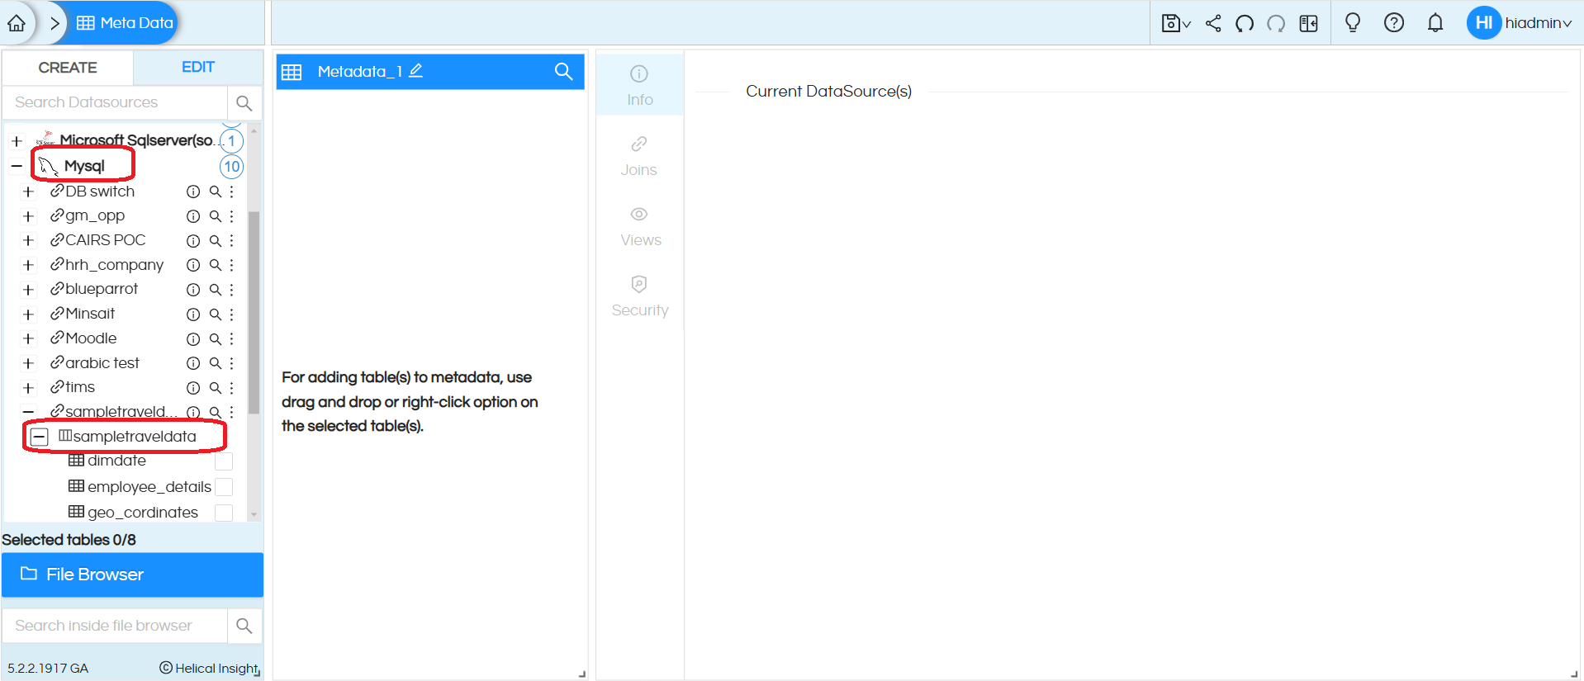The width and height of the screenshot is (1584, 681).
Task: Select the Mysql datasource label
Action: pos(84,166)
